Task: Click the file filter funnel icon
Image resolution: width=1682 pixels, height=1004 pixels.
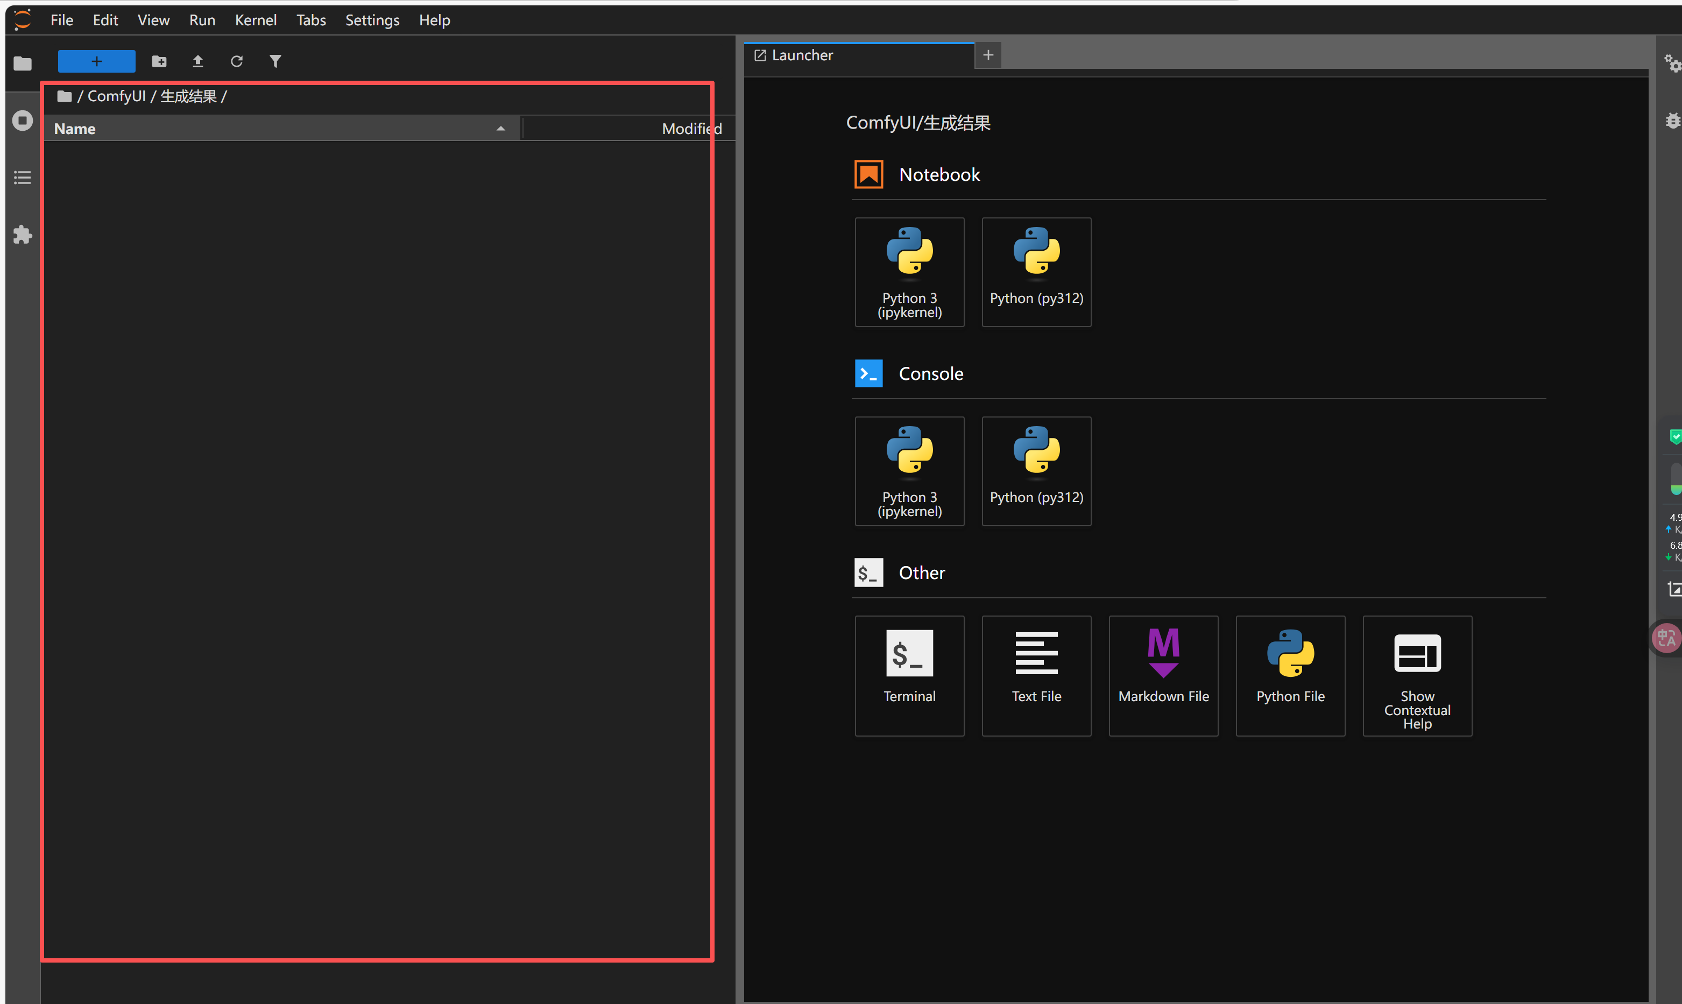Action: coord(275,61)
